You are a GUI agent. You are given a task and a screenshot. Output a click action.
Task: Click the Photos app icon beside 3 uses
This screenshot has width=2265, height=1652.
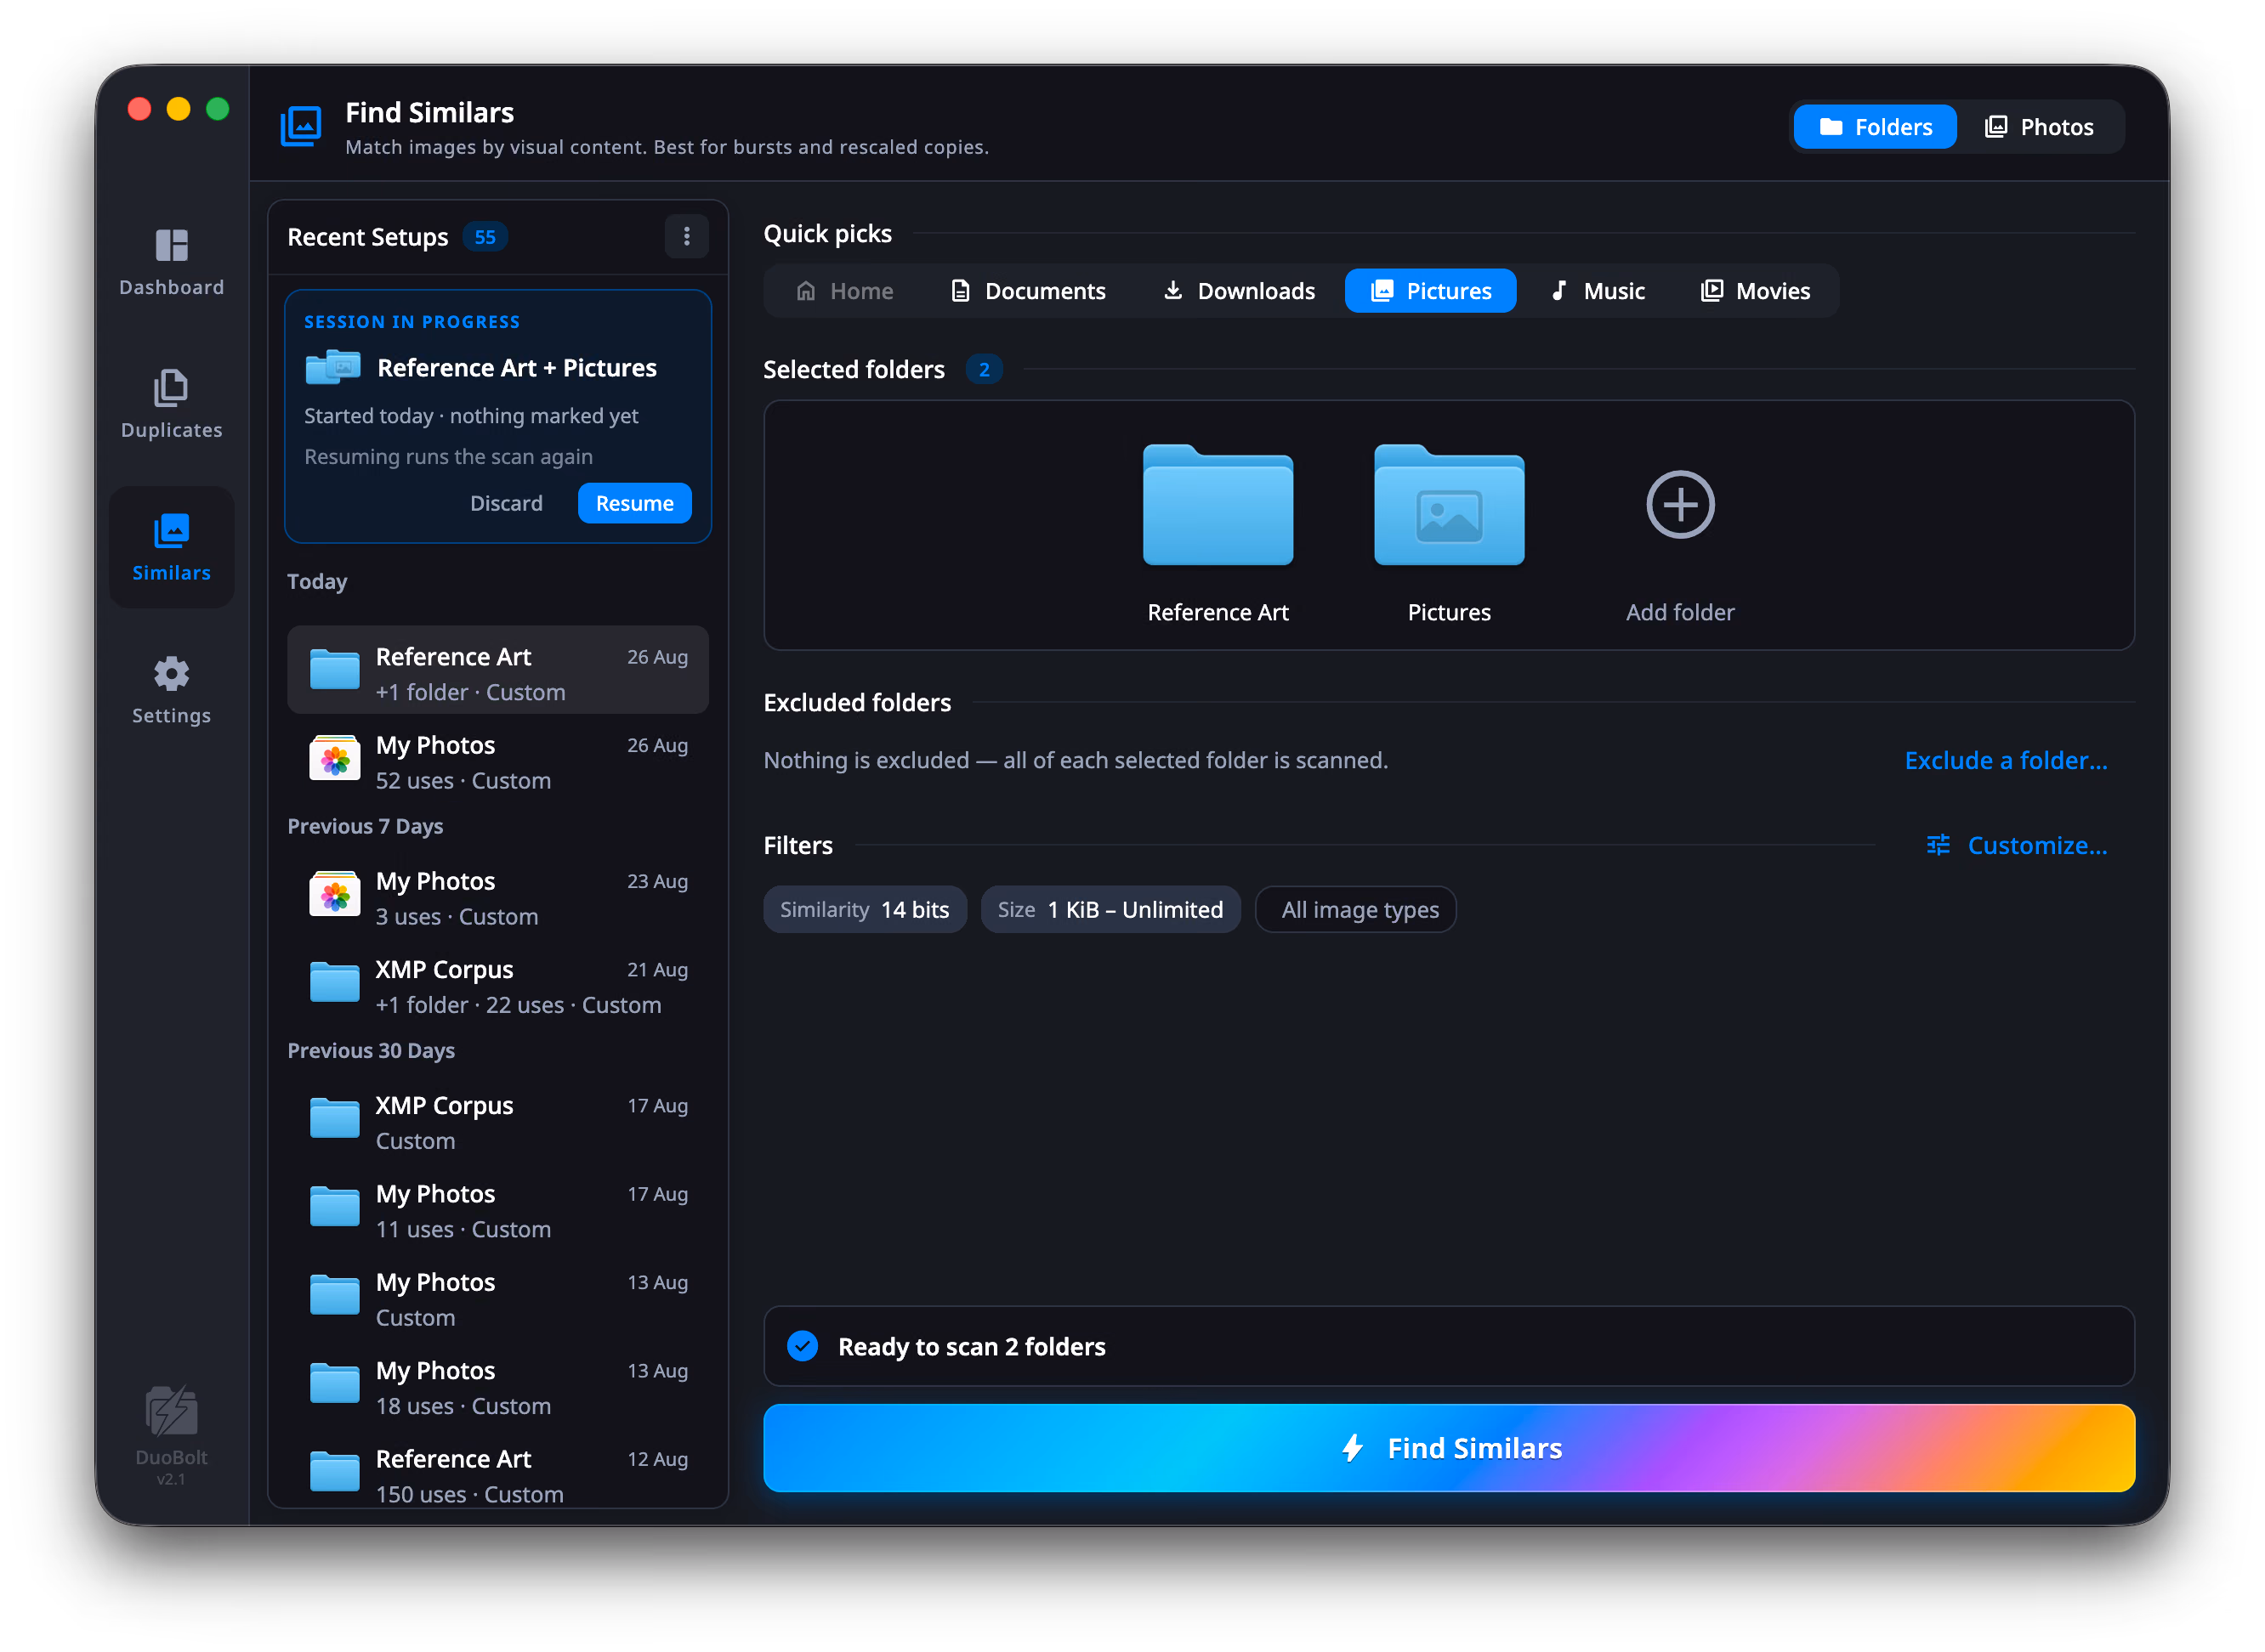[x=334, y=895]
